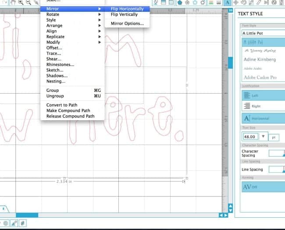Screen dimensions: 285x230
Task: Choose Release Compound Path
Action: [72, 116]
